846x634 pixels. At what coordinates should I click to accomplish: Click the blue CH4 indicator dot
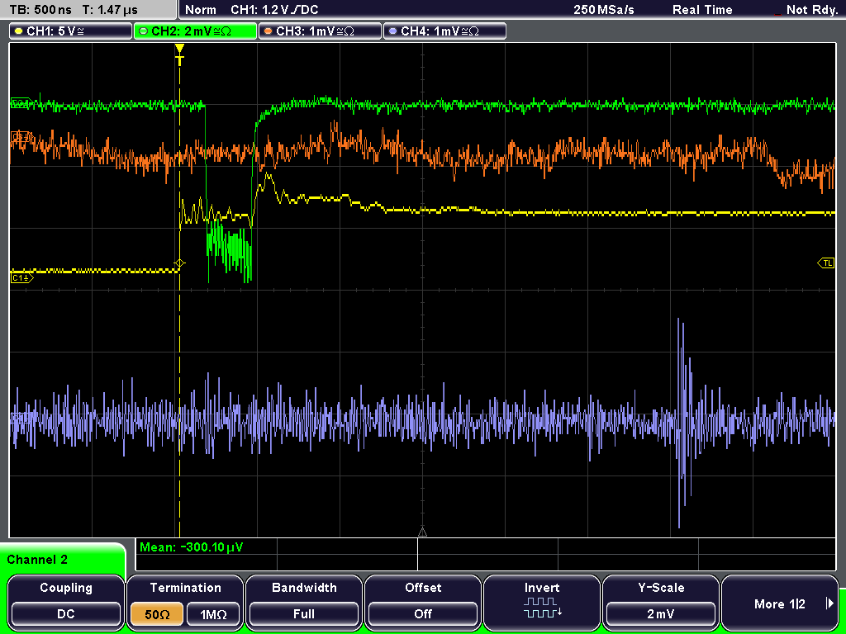coord(392,31)
